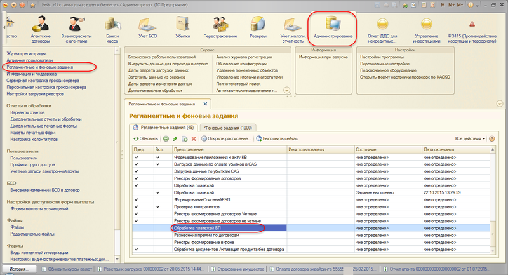Click the green add-new-job icon

point(166,138)
